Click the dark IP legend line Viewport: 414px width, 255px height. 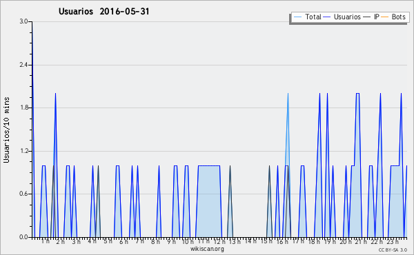[x=367, y=17]
